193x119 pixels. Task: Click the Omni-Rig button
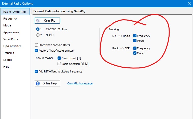click(47, 21)
